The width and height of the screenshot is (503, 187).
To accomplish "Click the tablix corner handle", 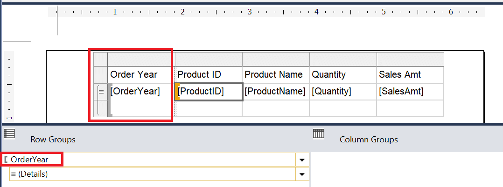I will click(x=100, y=59).
